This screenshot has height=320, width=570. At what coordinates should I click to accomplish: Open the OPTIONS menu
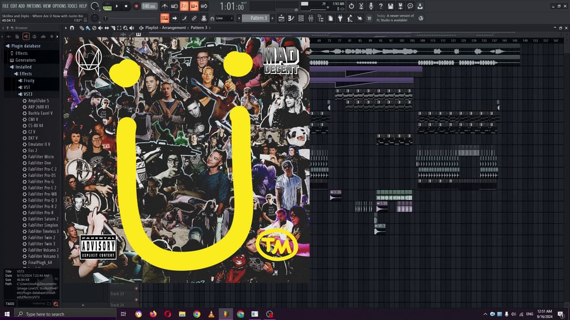click(x=59, y=6)
